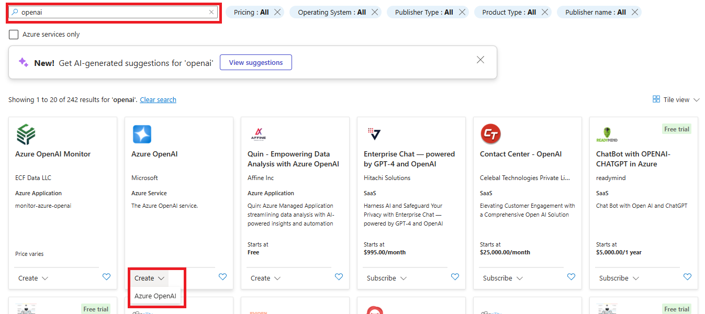The height and width of the screenshot is (314, 705).
Task: Click the AI suggestions sparkle icon
Action: [x=23, y=62]
